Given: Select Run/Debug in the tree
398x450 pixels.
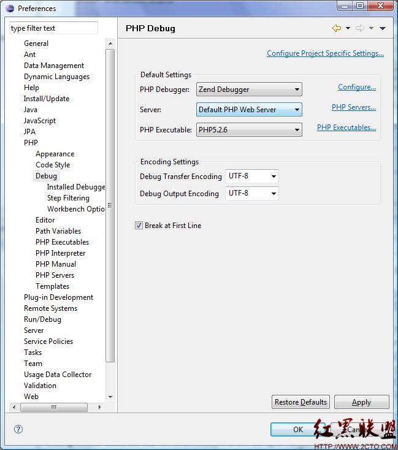Looking at the screenshot, I should click(x=42, y=319).
